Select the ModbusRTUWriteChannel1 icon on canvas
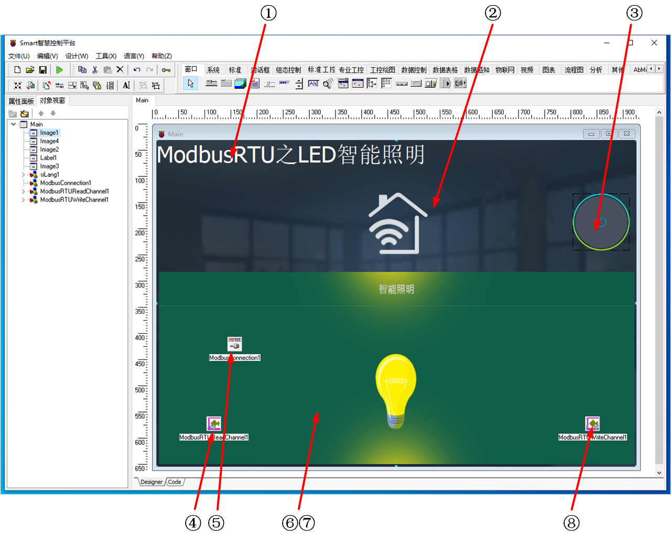Screen dimensions: 671x540 tap(592, 423)
